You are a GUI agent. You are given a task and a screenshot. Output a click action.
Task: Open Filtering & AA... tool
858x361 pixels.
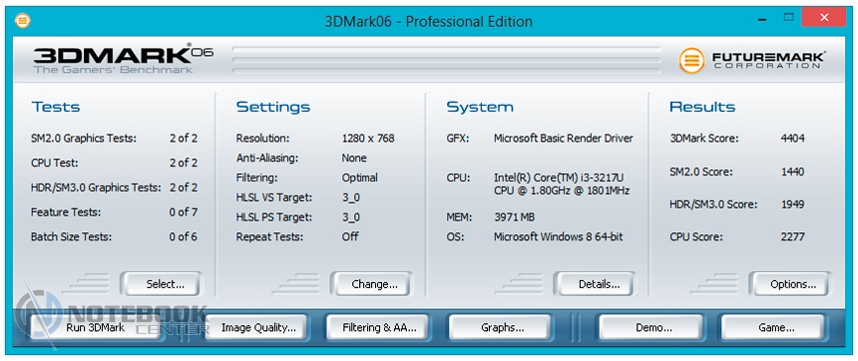click(379, 328)
